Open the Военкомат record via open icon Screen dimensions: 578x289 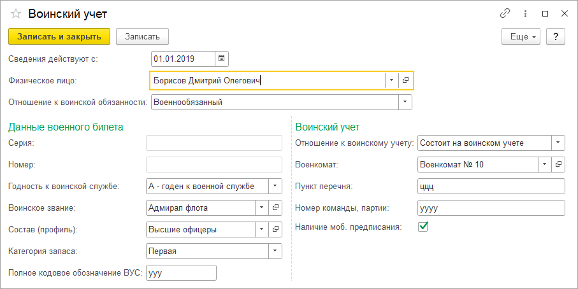tap(558, 164)
